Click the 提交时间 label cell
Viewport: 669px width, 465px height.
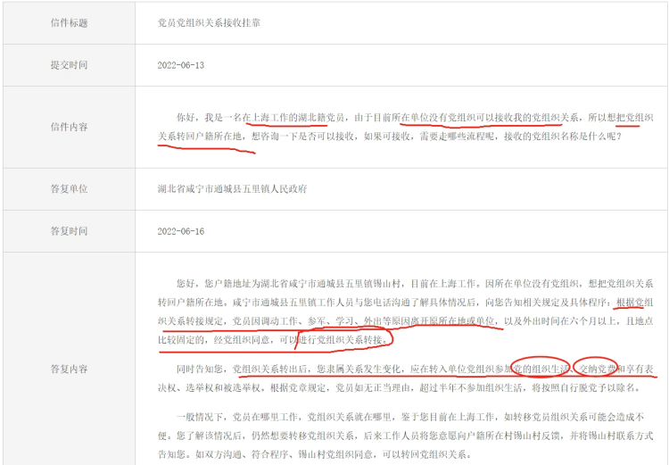point(69,65)
